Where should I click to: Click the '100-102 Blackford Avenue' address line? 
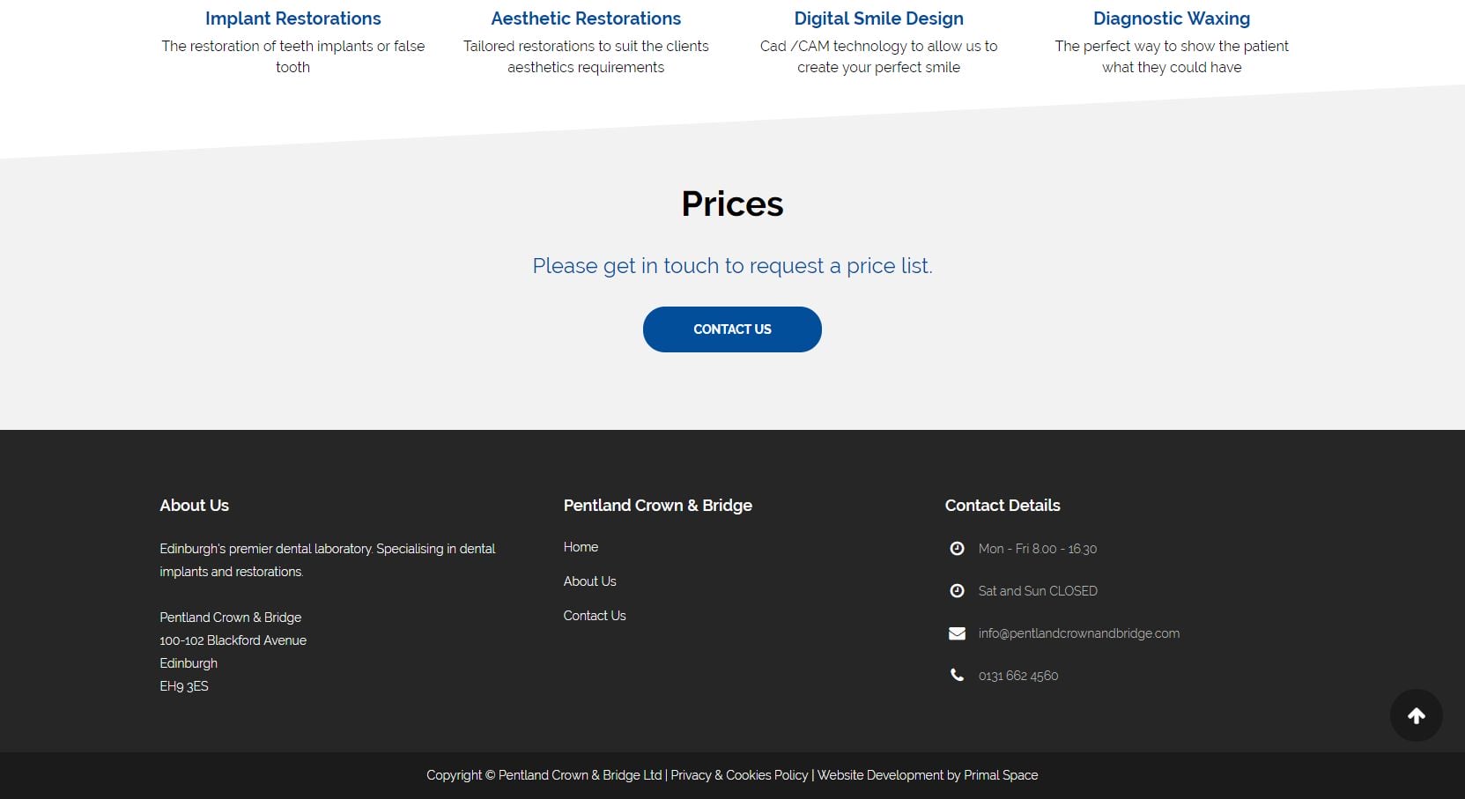[x=233, y=640]
